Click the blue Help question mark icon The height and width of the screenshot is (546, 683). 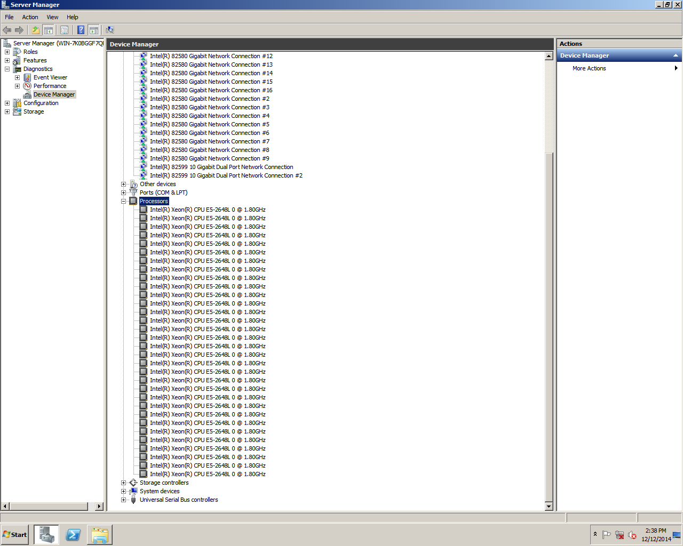coord(81,30)
